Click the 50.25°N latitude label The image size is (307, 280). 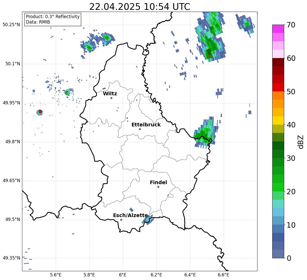point(11,25)
